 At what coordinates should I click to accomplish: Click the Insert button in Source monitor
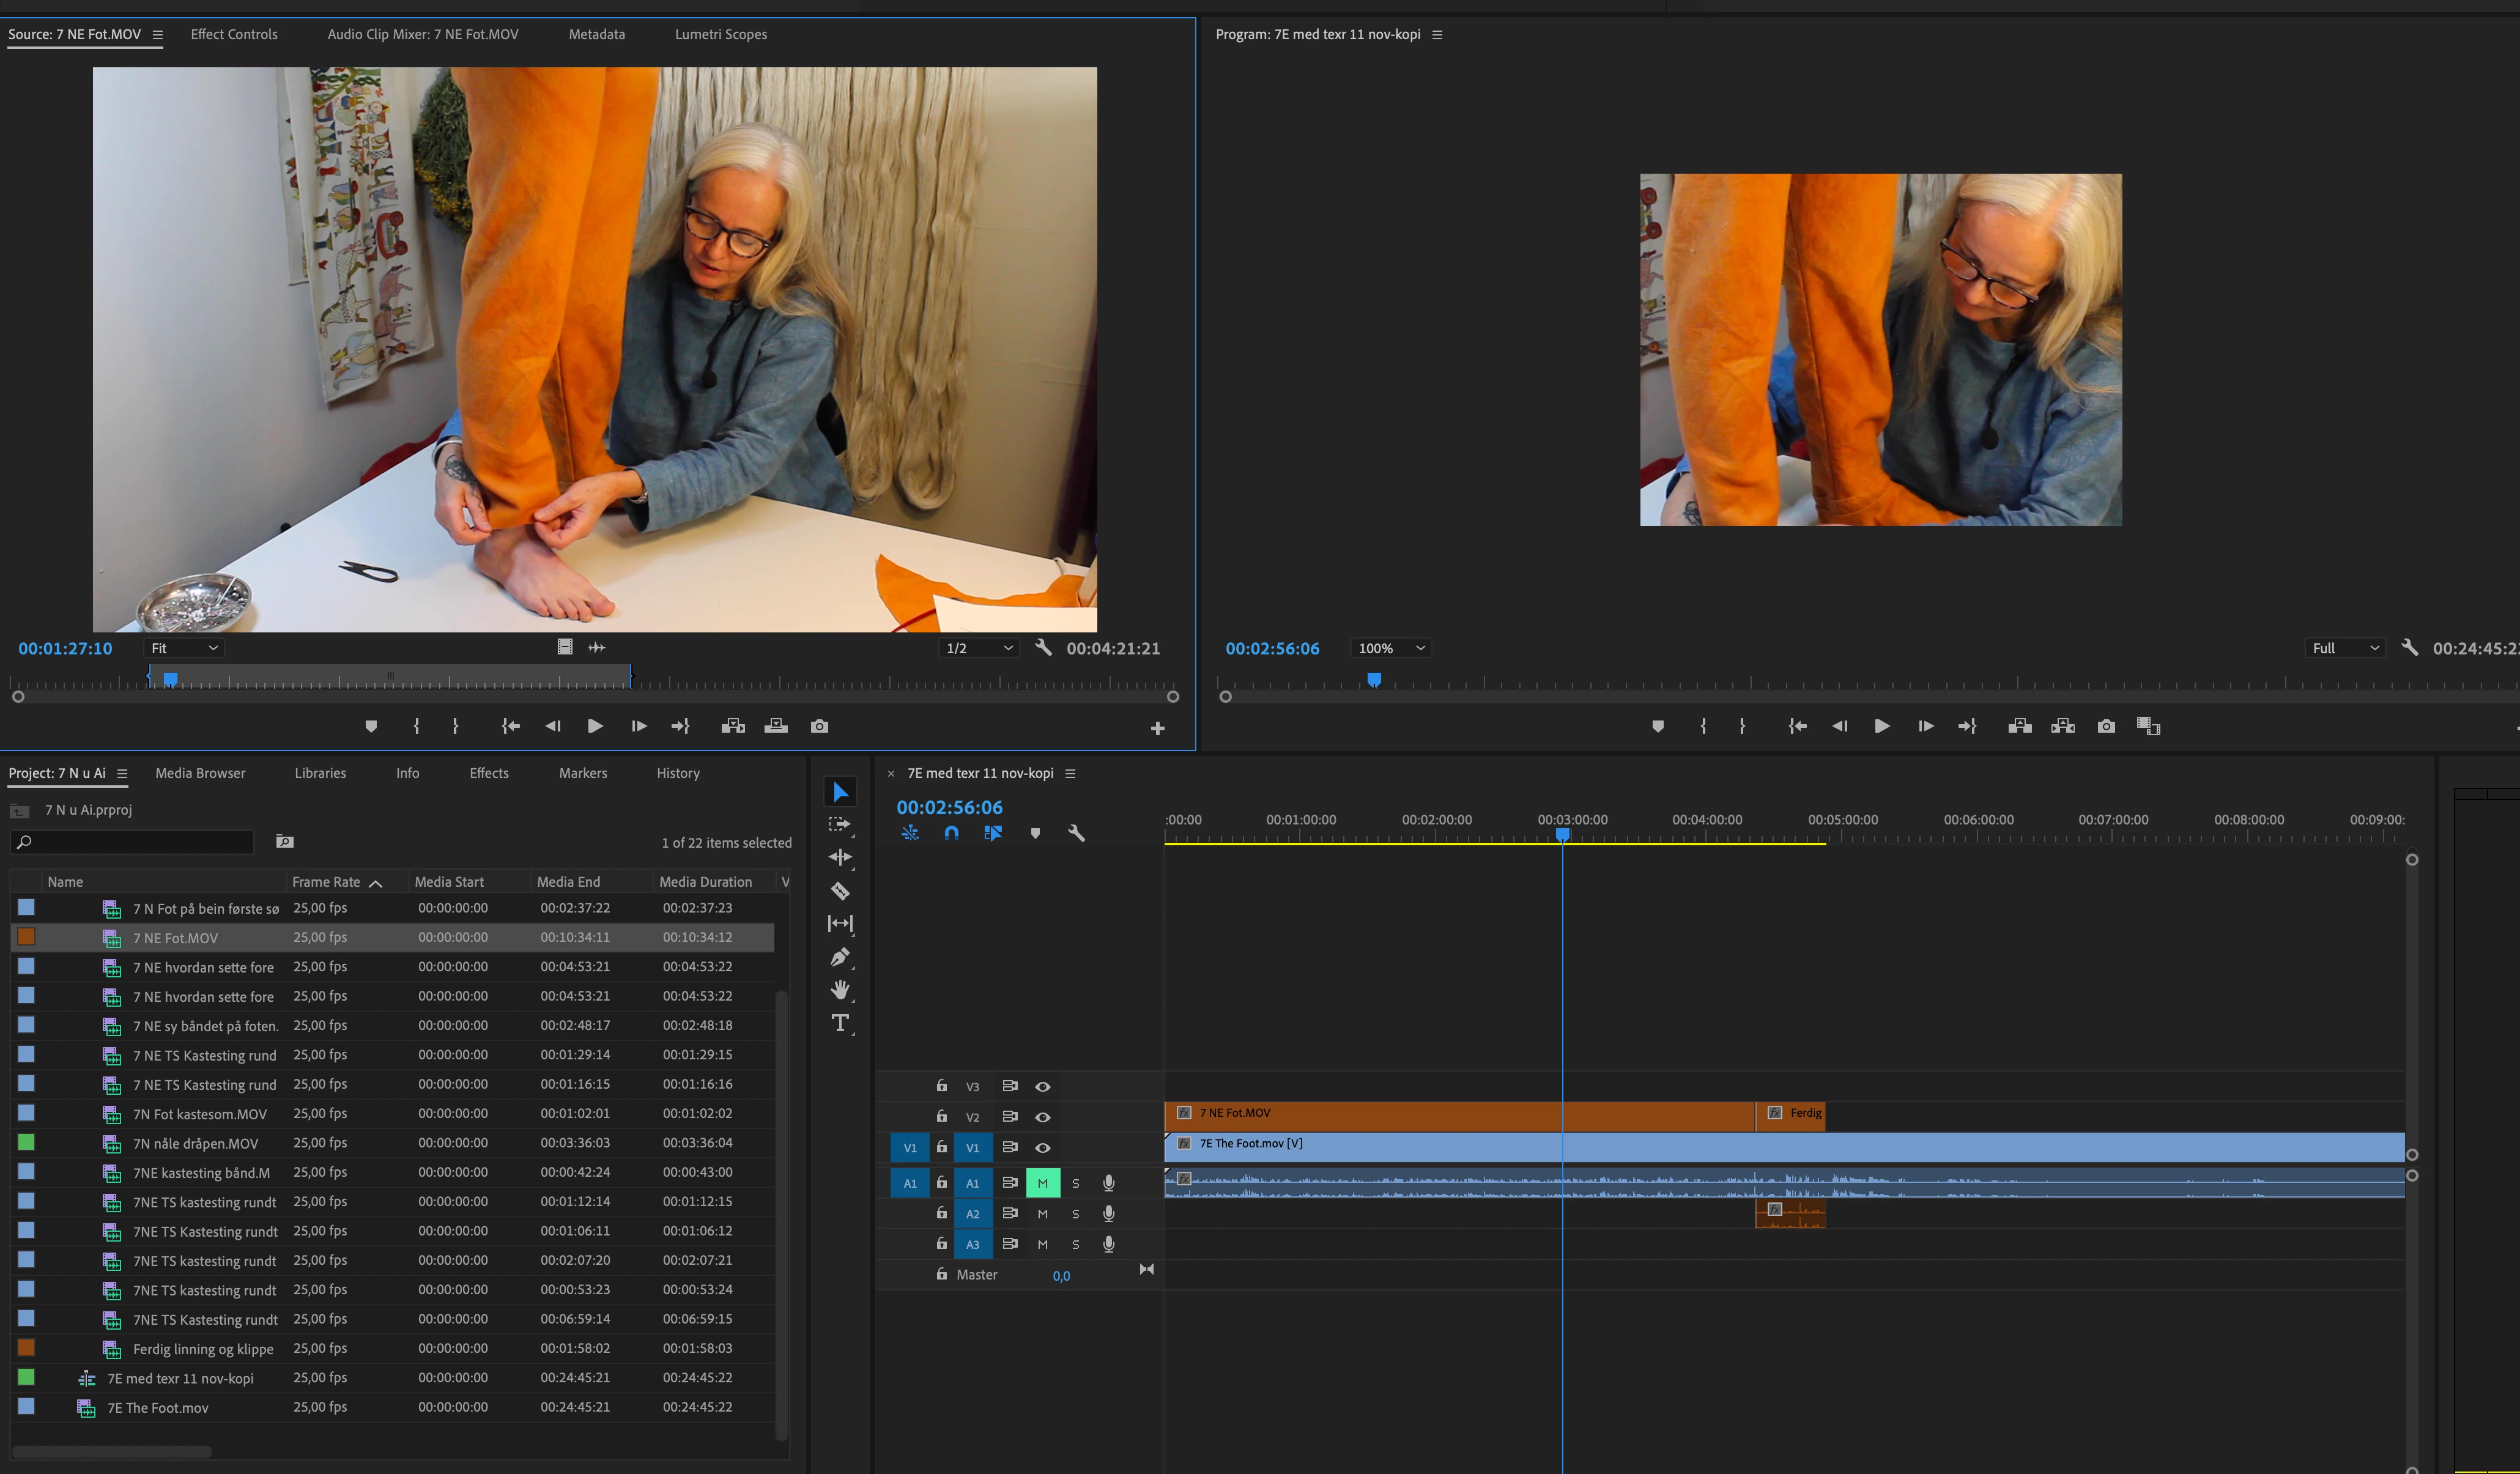tap(733, 726)
